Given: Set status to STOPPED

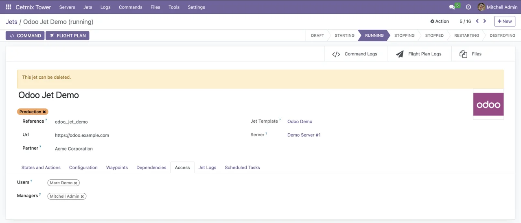Looking at the screenshot, I should 434,35.
